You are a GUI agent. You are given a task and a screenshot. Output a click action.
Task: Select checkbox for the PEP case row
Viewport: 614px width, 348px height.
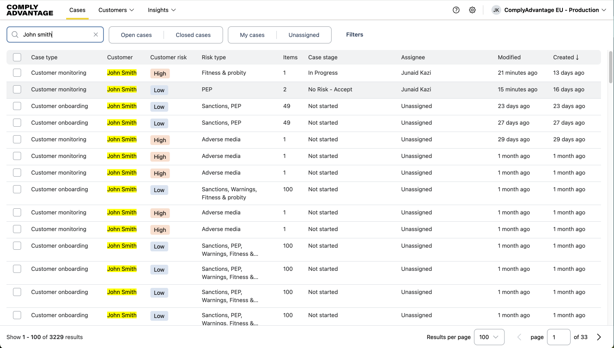(x=17, y=89)
